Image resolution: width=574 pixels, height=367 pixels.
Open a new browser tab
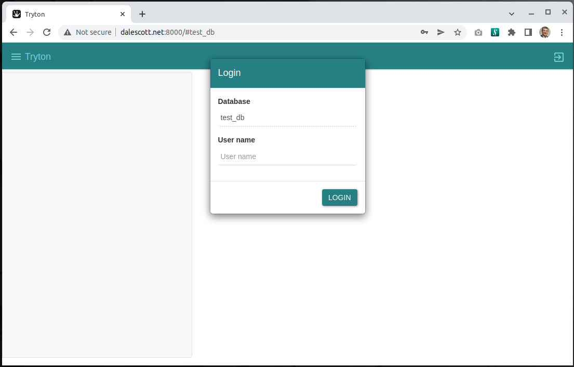point(142,14)
